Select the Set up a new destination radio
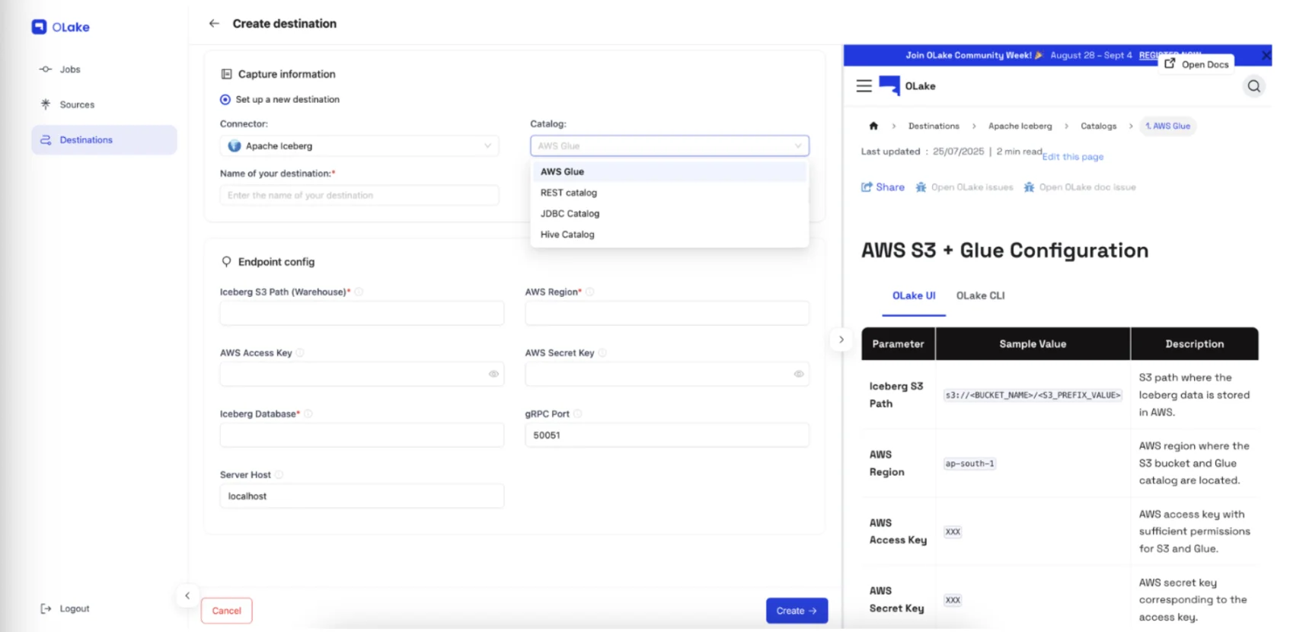The image size is (1290, 632). (x=225, y=100)
